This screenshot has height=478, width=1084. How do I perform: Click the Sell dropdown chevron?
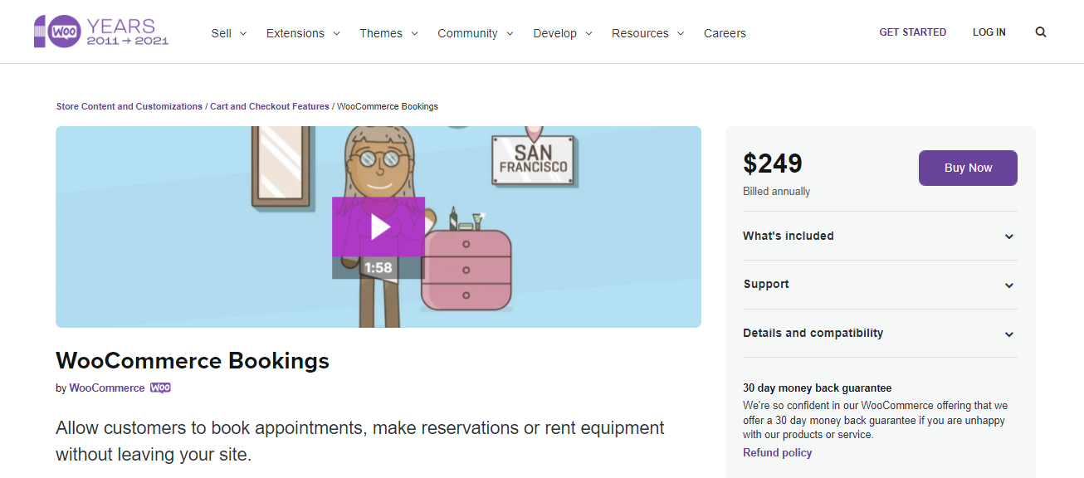pyautogui.click(x=243, y=34)
